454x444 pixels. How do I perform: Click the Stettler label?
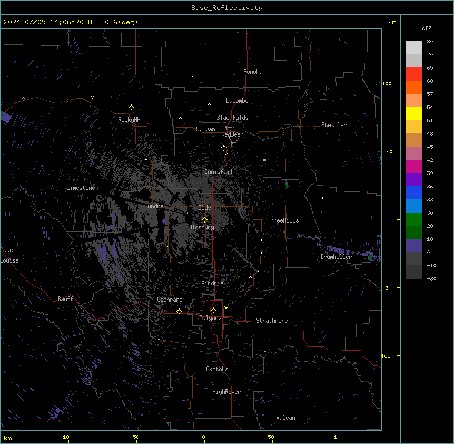tap(334, 125)
